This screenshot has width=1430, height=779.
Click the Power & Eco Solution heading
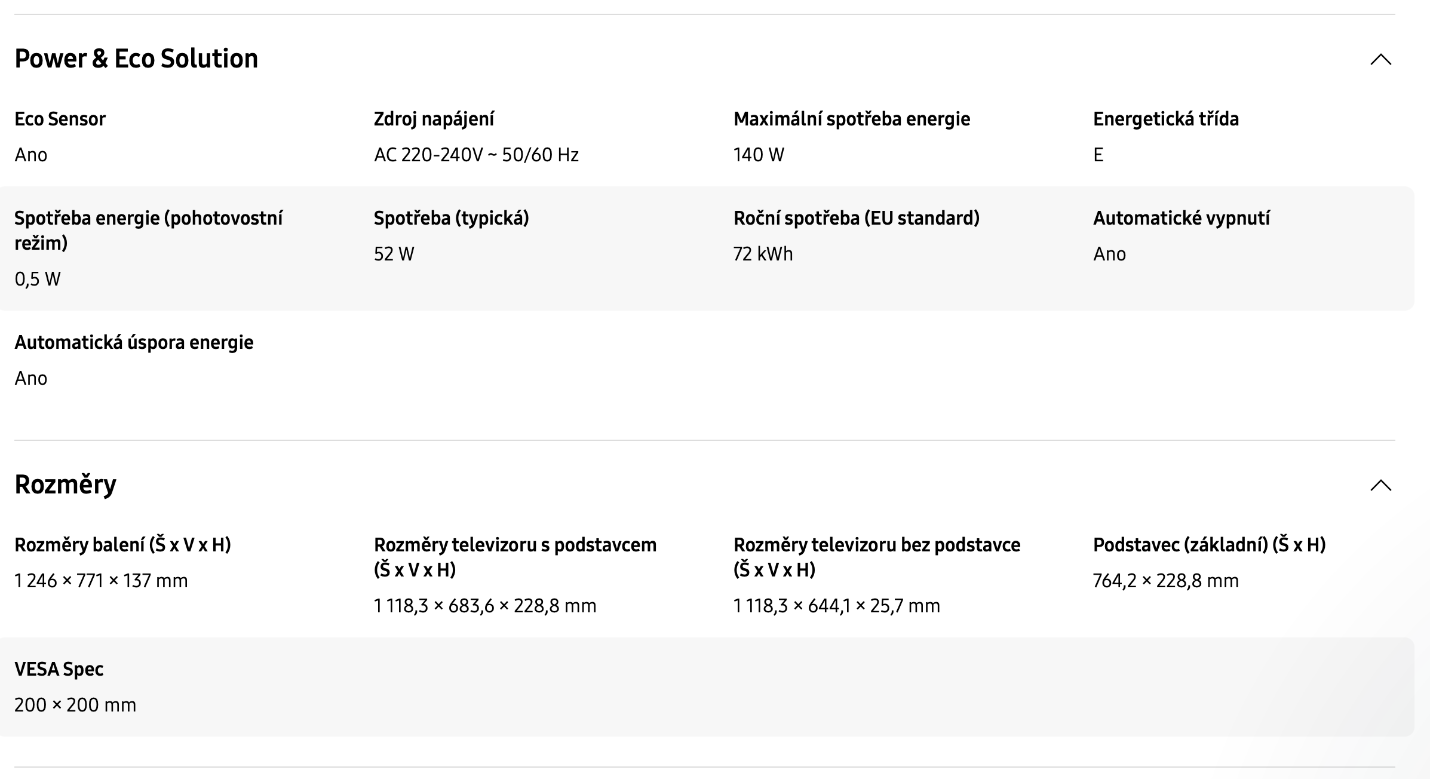136,59
